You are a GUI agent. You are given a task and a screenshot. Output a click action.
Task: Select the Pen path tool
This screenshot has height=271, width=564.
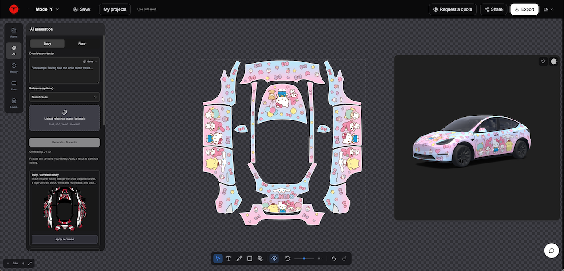pos(261,259)
